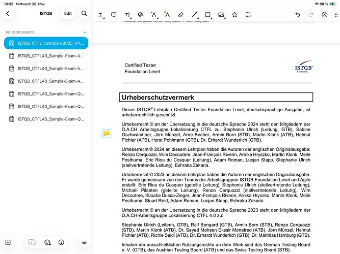Viewport: 340px width, 254px height.
Task: Go back from the ISTQB folder
Action: tap(8, 13)
